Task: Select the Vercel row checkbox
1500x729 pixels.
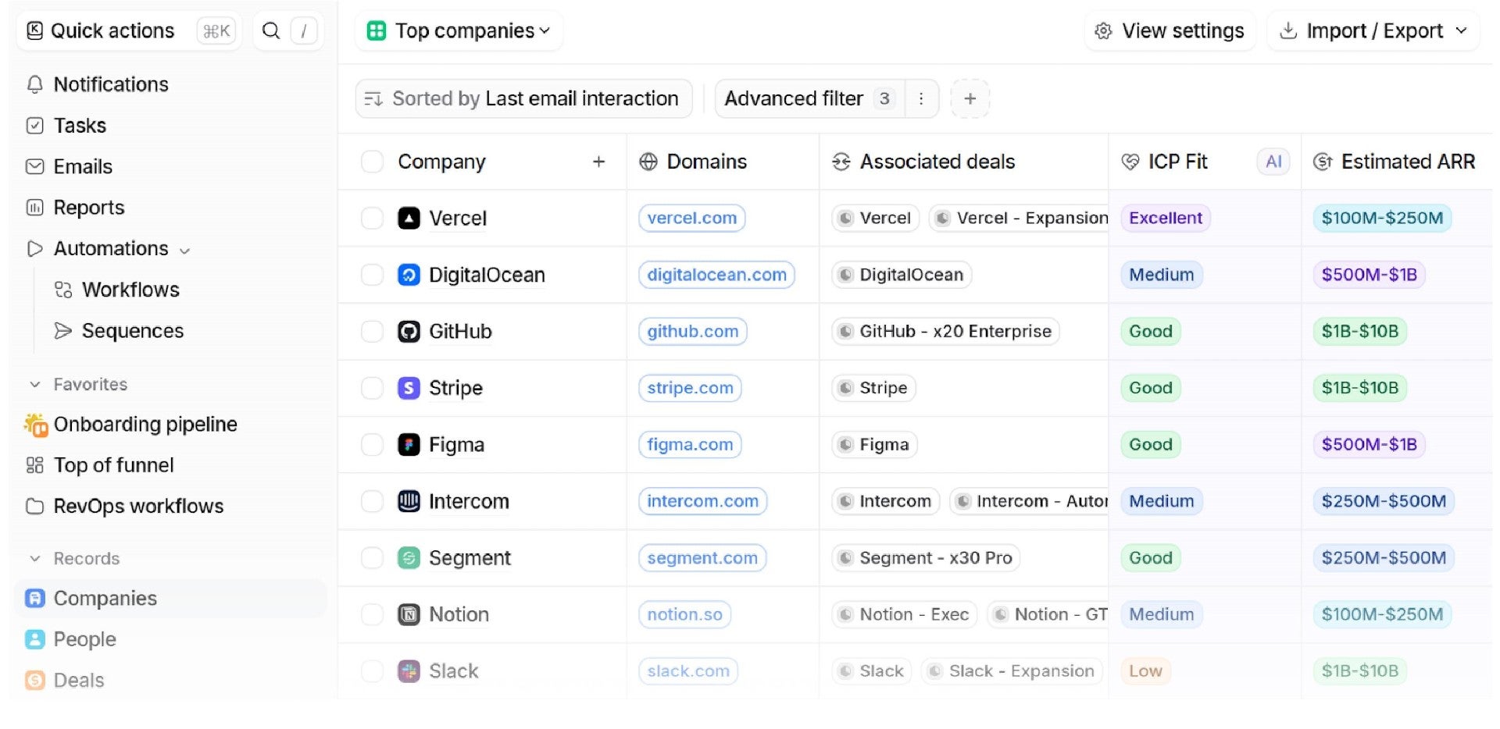Action: 372,219
